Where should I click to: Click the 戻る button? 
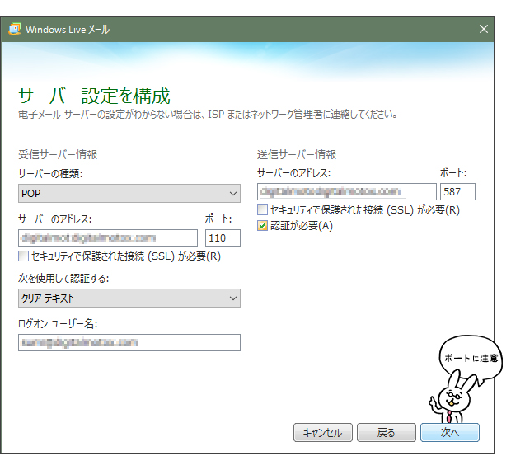387,433
